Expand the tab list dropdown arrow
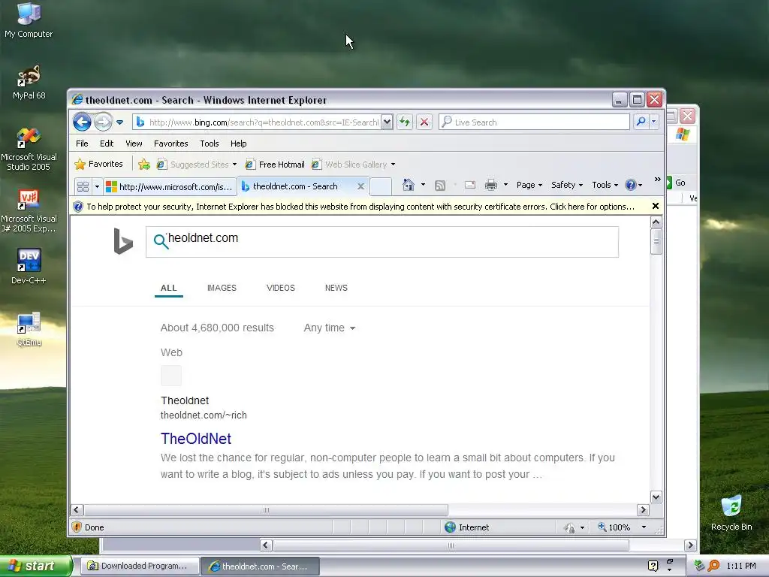The height and width of the screenshot is (577, 769). pyautogui.click(x=97, y=187)
